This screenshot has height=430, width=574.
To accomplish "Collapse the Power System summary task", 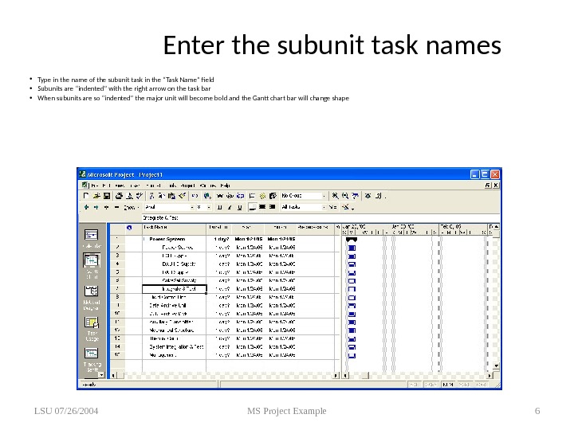I will (144, 239).
